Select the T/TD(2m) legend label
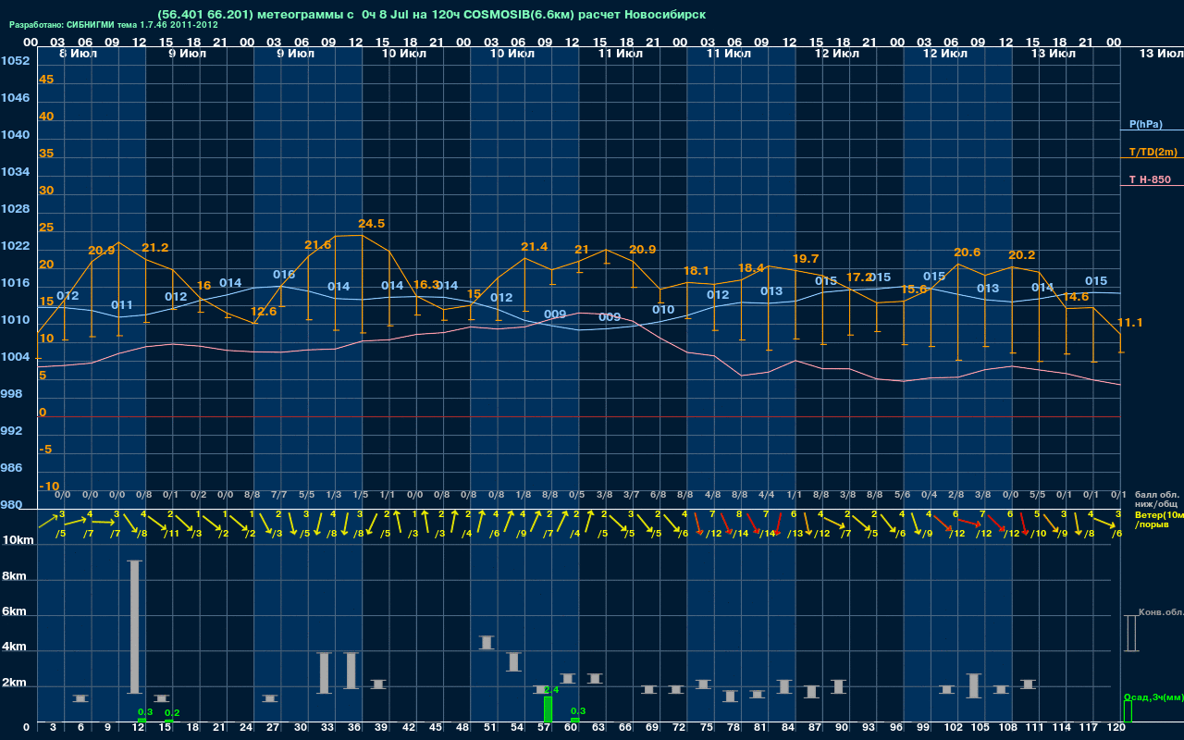Viewport: 1184px width, 740px height. [x=1152, y=152]
